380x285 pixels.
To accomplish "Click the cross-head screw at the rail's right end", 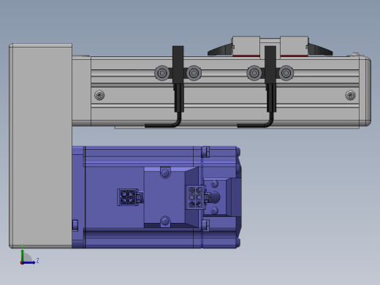I will coord(350,95).
